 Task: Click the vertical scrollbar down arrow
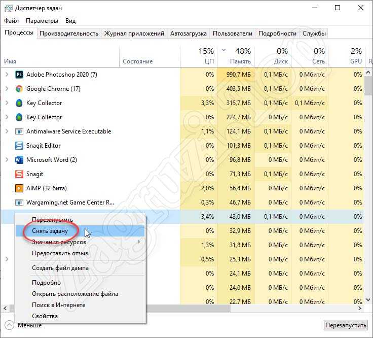coord(368,300)
